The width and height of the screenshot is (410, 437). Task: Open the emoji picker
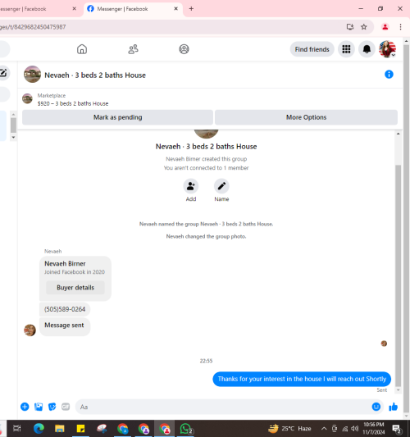(x=376, y=407)
